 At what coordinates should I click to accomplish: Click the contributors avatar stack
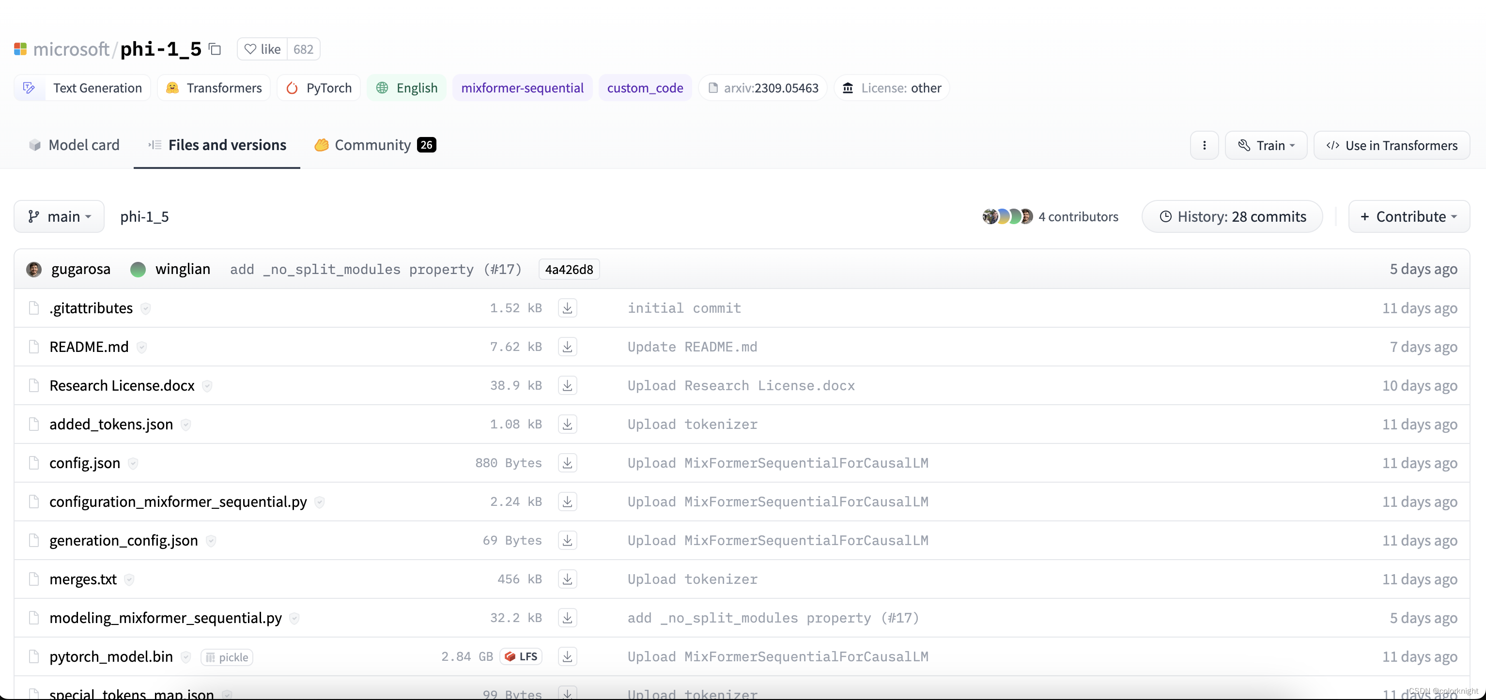(1007, 217)
